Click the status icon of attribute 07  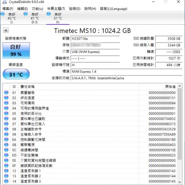(6, 124)
